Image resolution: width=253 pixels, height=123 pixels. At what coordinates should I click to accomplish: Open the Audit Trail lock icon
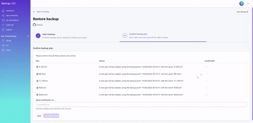click(x=3, y=25)
